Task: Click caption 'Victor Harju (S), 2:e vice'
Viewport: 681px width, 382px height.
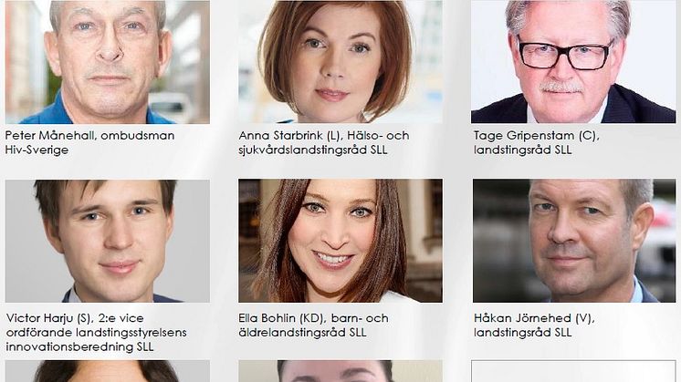Action: click(x=75, y=318)
